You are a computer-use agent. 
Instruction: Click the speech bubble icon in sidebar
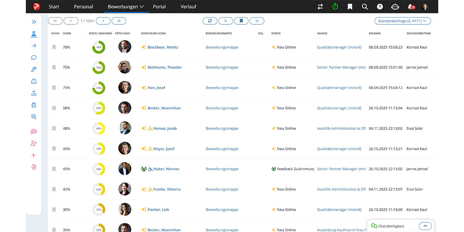tap(34, 58)
